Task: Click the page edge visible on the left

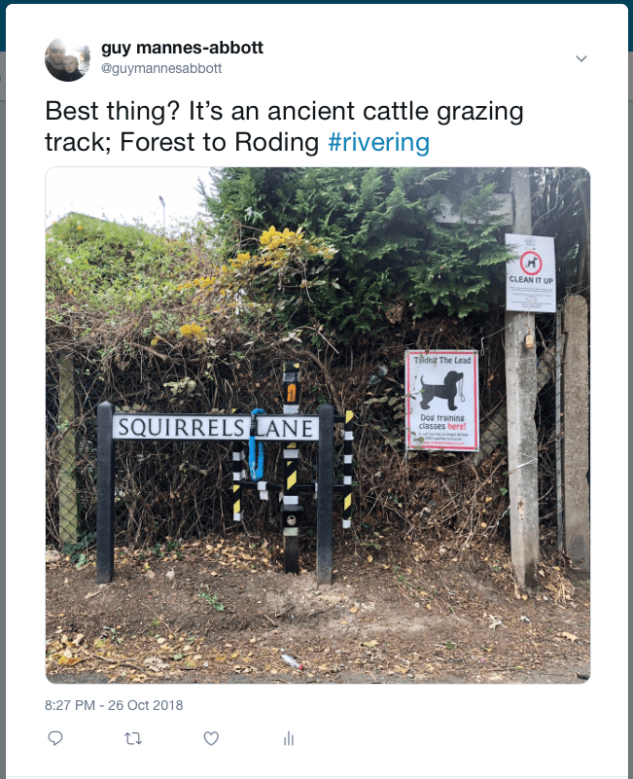Action: click(x=3, y=389)
